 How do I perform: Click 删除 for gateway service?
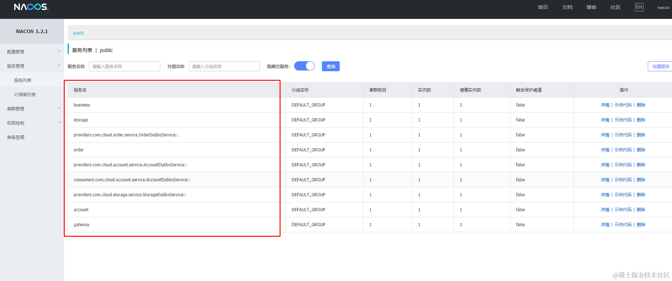(641, 225)
